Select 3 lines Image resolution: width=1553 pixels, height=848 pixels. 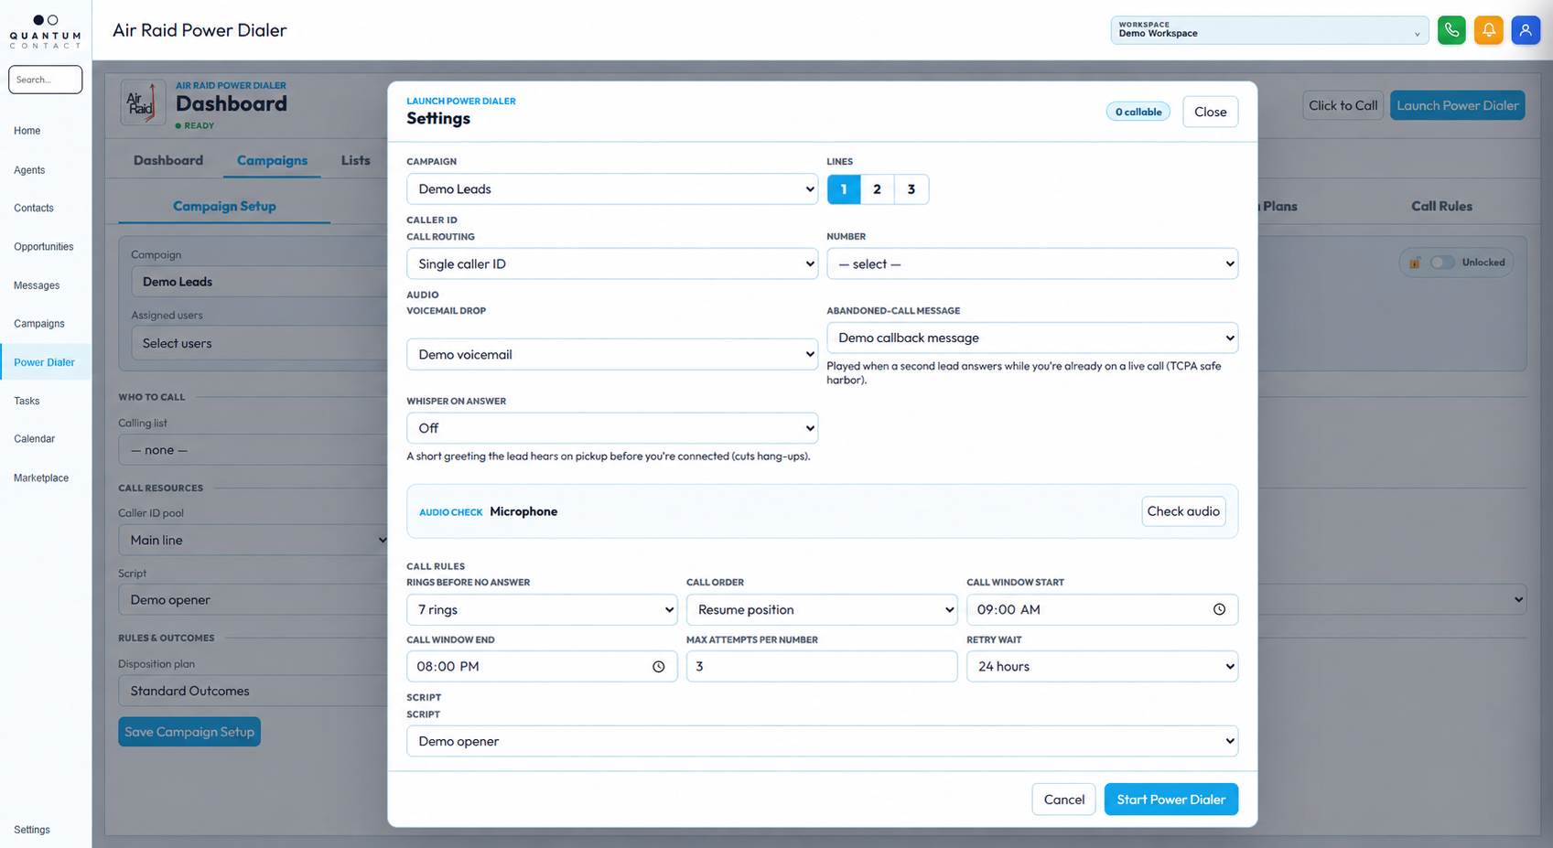point(911,189)
